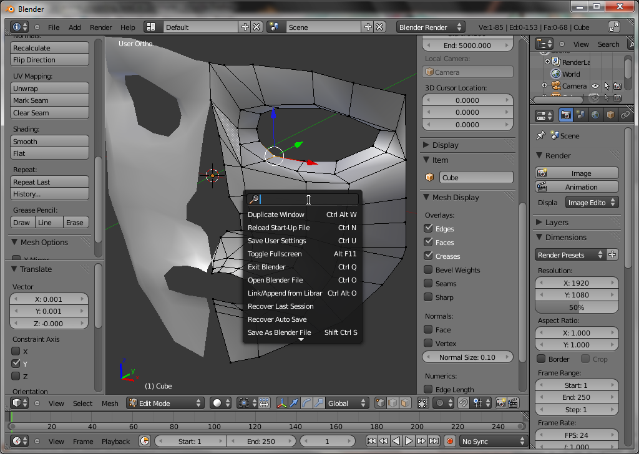Open the Timeline editor type selector

tap(19, 441)
